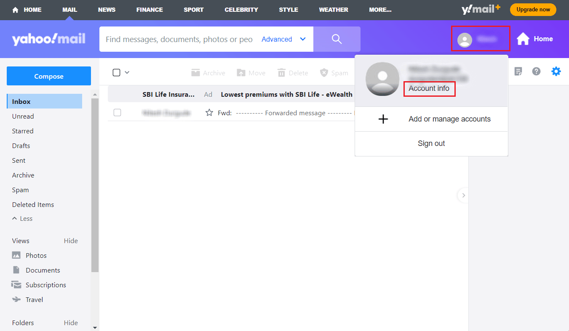
Task: Click the Account info button
Action: 429,88
